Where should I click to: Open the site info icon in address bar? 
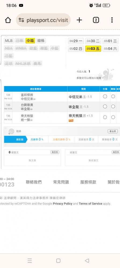pyautogui.click(x=21, y=20)
